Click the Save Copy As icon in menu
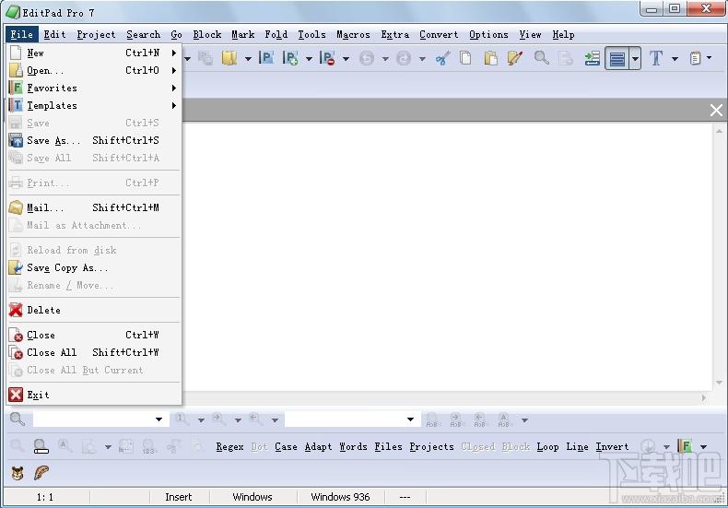This screenshot has height=508, width=728. coord(16,267)
